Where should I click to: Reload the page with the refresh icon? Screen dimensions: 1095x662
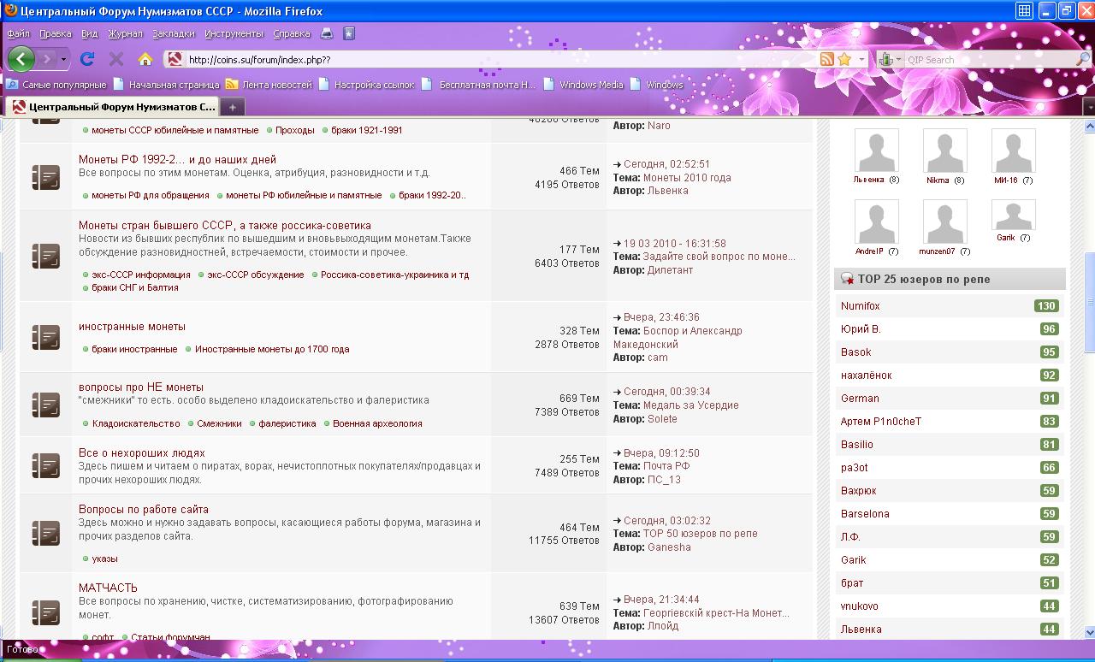pyautogui.click(x=86, y=59)
